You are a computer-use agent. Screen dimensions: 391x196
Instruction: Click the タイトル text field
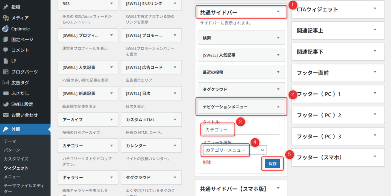coord(241,130)
